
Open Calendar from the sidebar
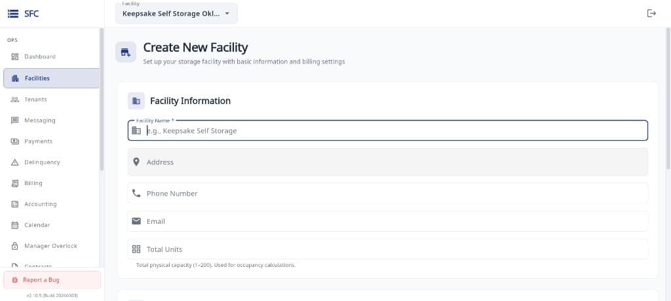(x=51, y=225)
